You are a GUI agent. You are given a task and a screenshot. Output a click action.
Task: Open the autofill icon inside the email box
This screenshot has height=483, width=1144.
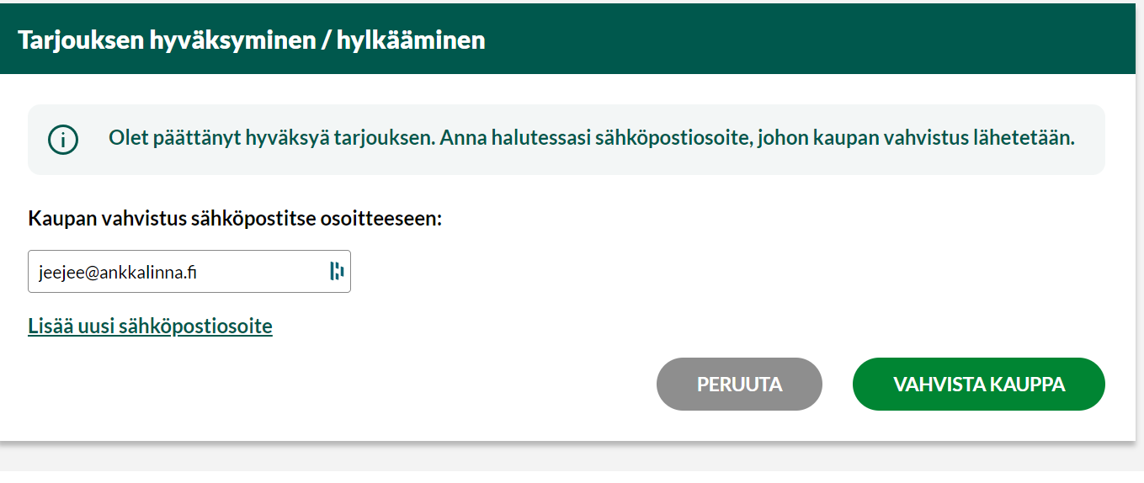click(337, 271)
